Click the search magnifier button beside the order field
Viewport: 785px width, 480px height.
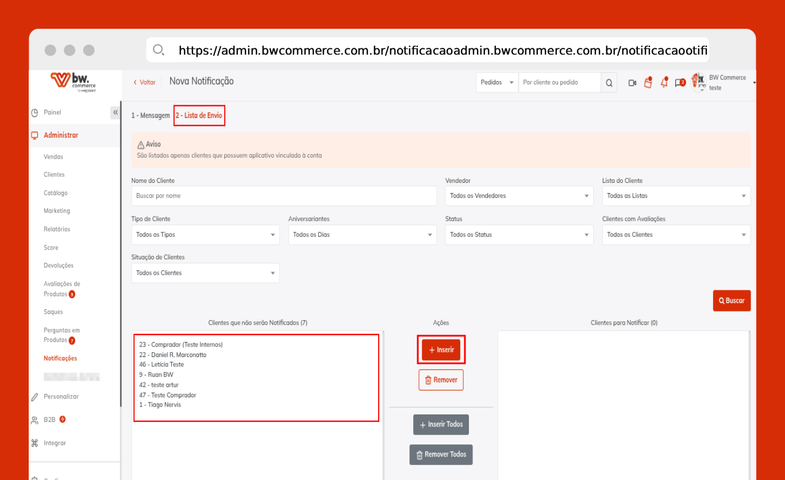[609, 83]
